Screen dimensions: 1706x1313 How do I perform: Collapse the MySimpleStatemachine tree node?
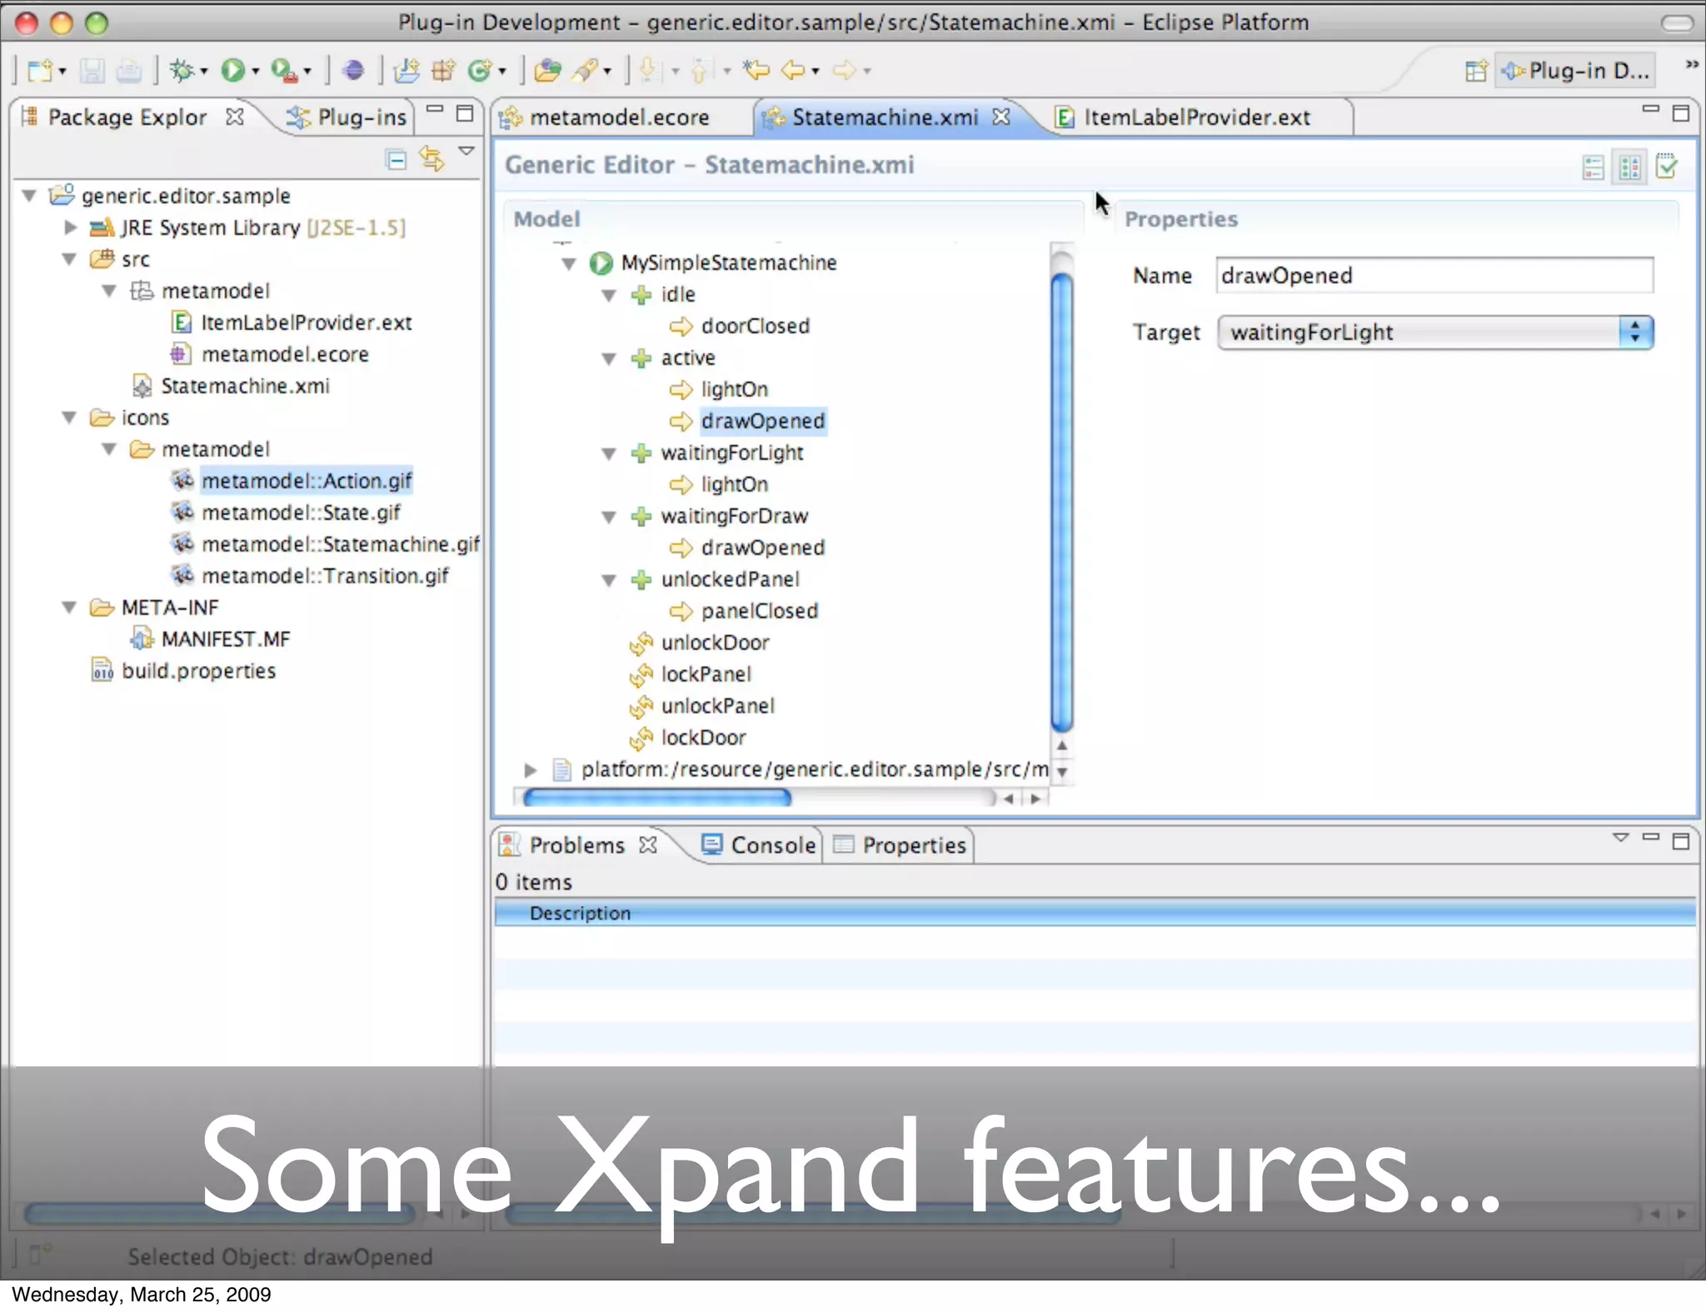569,264
